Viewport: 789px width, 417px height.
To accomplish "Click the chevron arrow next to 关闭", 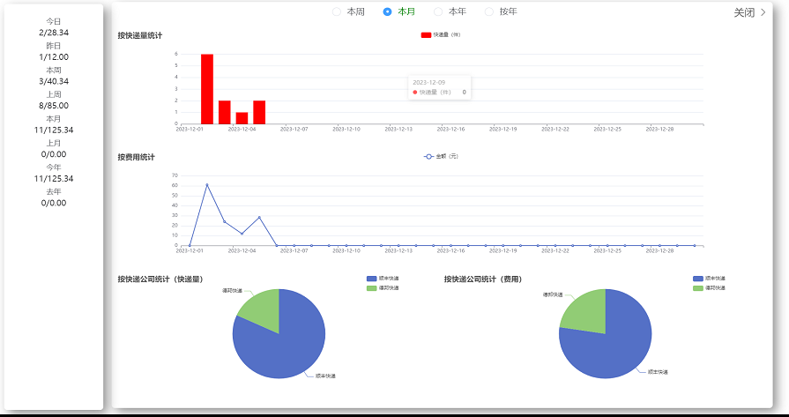I will pyautogui.click(x=763, y=12).
